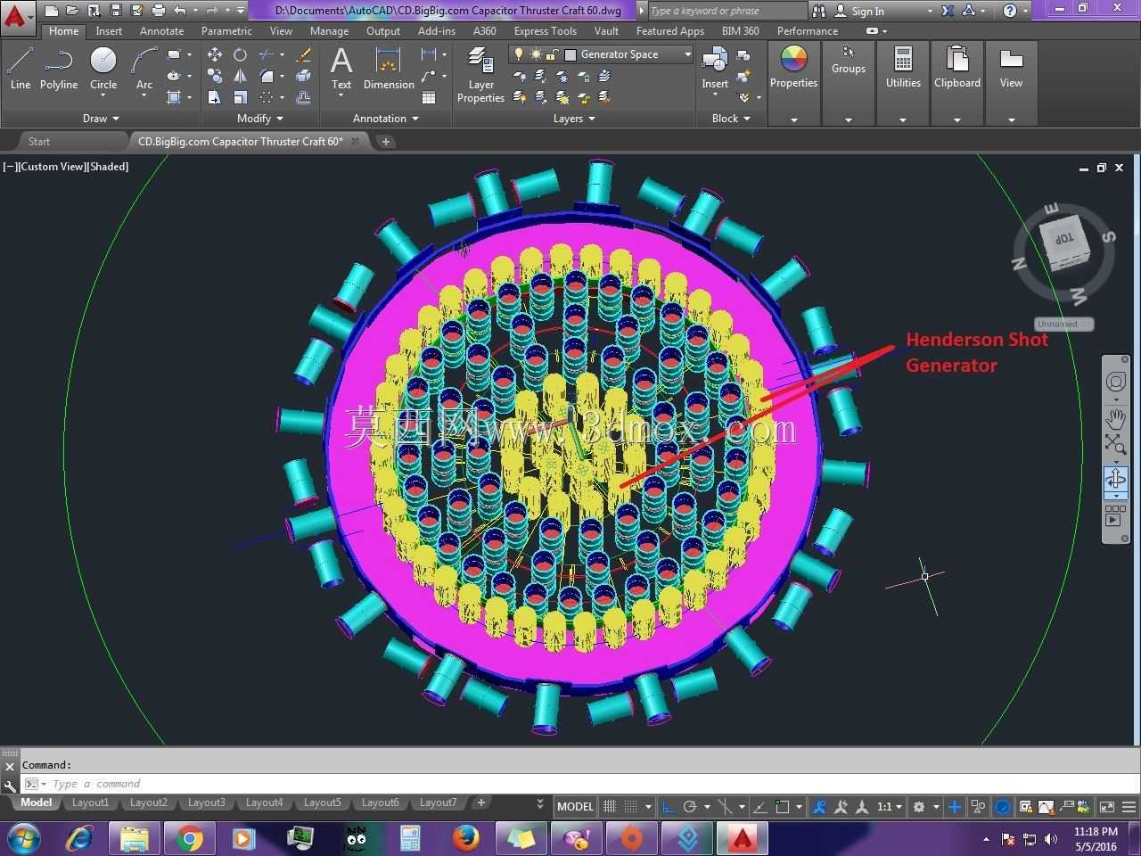This screenshot has height=856, width=1141.
Task: Select the Layout1 tab
Action: (x=90, y=802)
